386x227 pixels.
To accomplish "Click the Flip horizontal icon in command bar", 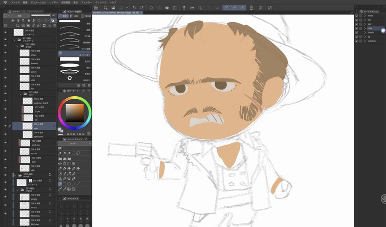I will click(192, 8).
